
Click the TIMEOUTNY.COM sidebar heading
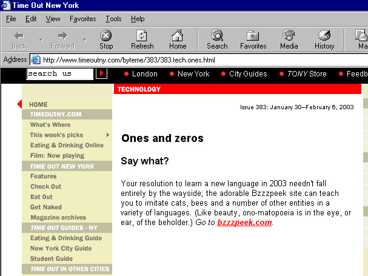[x=67, y=115]
